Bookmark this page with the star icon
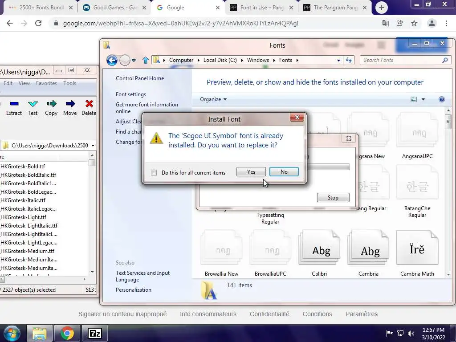The image size is (456, 342). pos(414,23)
